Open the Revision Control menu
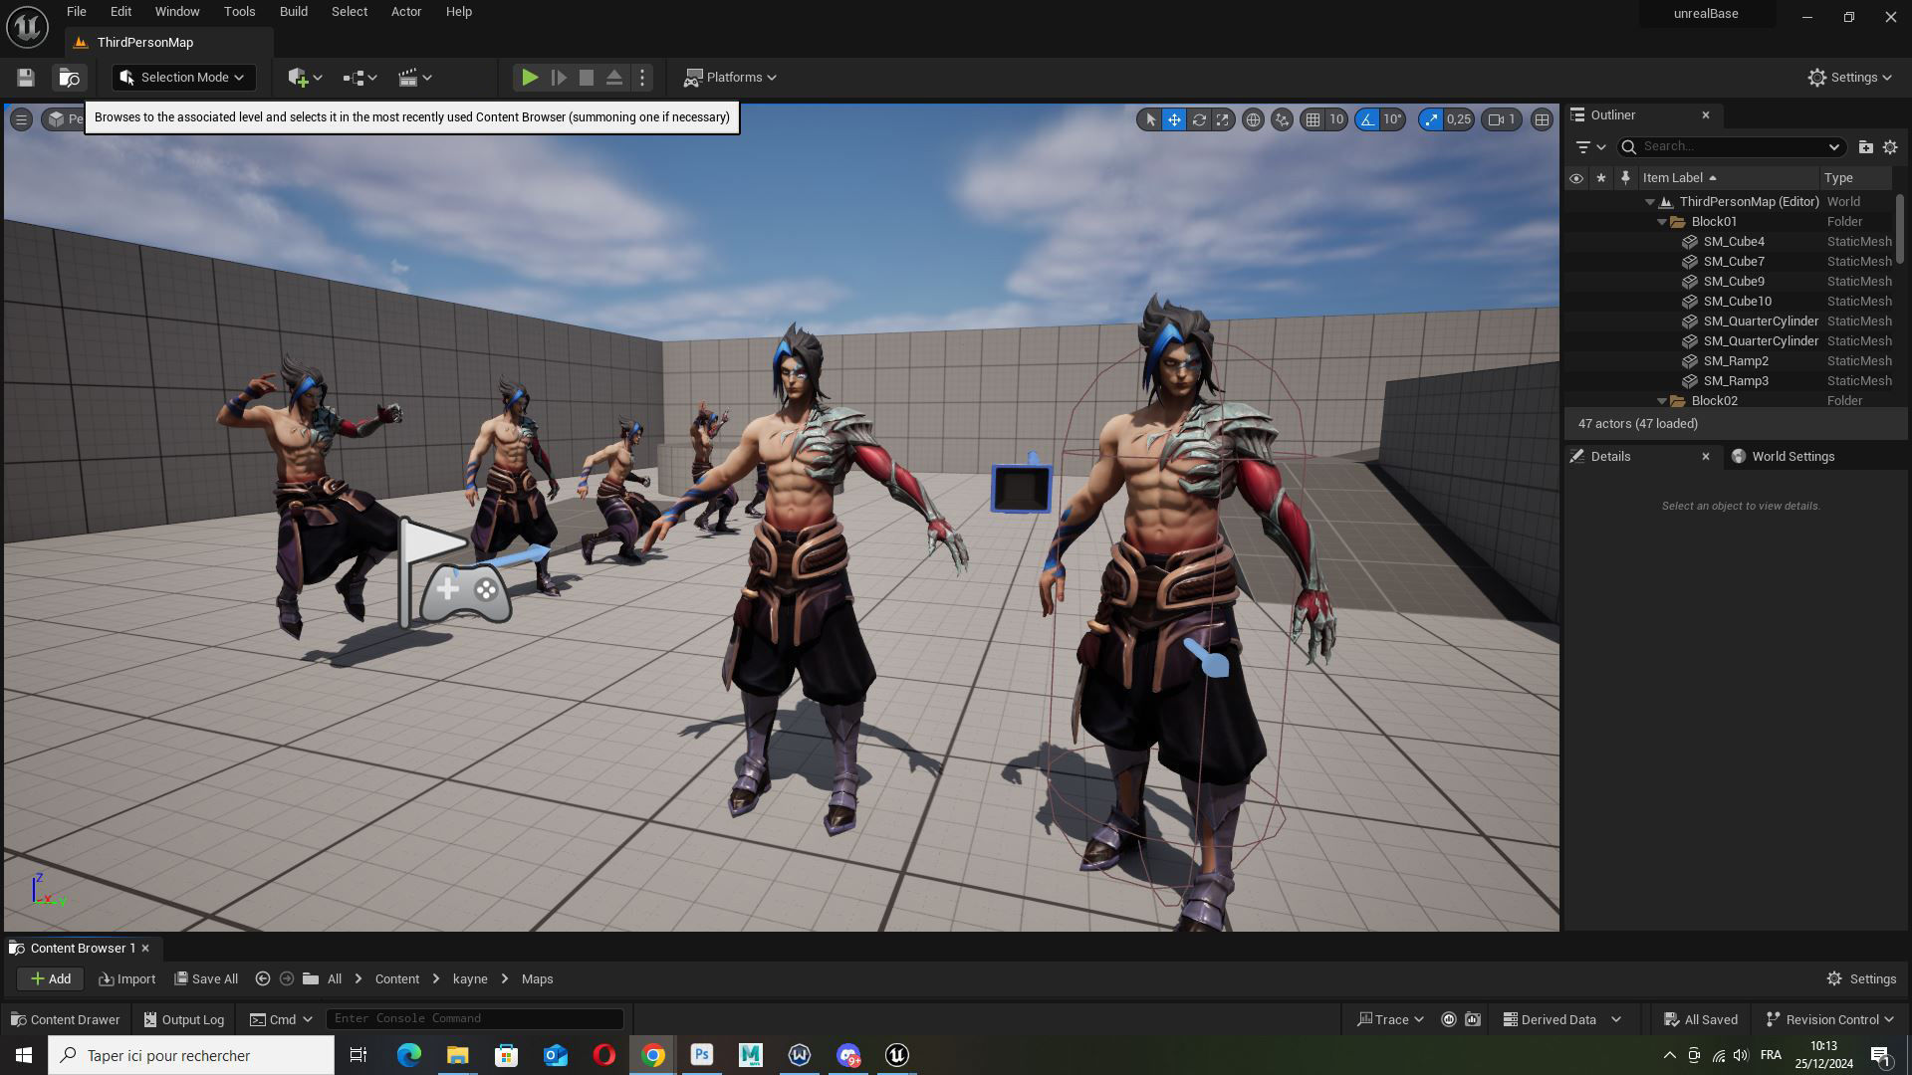This screenshot has width=1912, height=1075. (x=1830, y=1020)
